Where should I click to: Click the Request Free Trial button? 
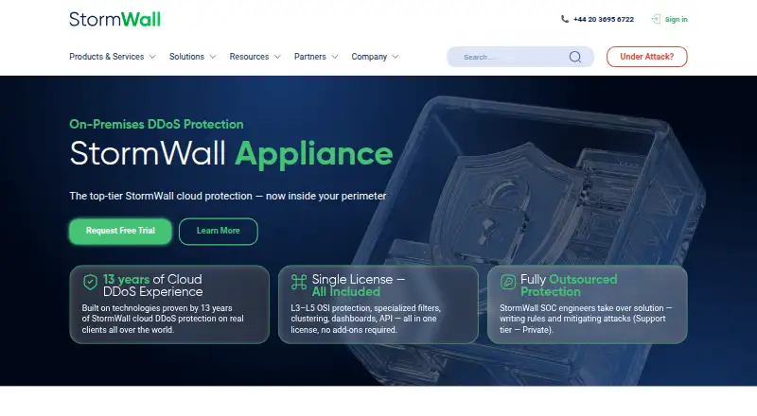pos(120,232)
